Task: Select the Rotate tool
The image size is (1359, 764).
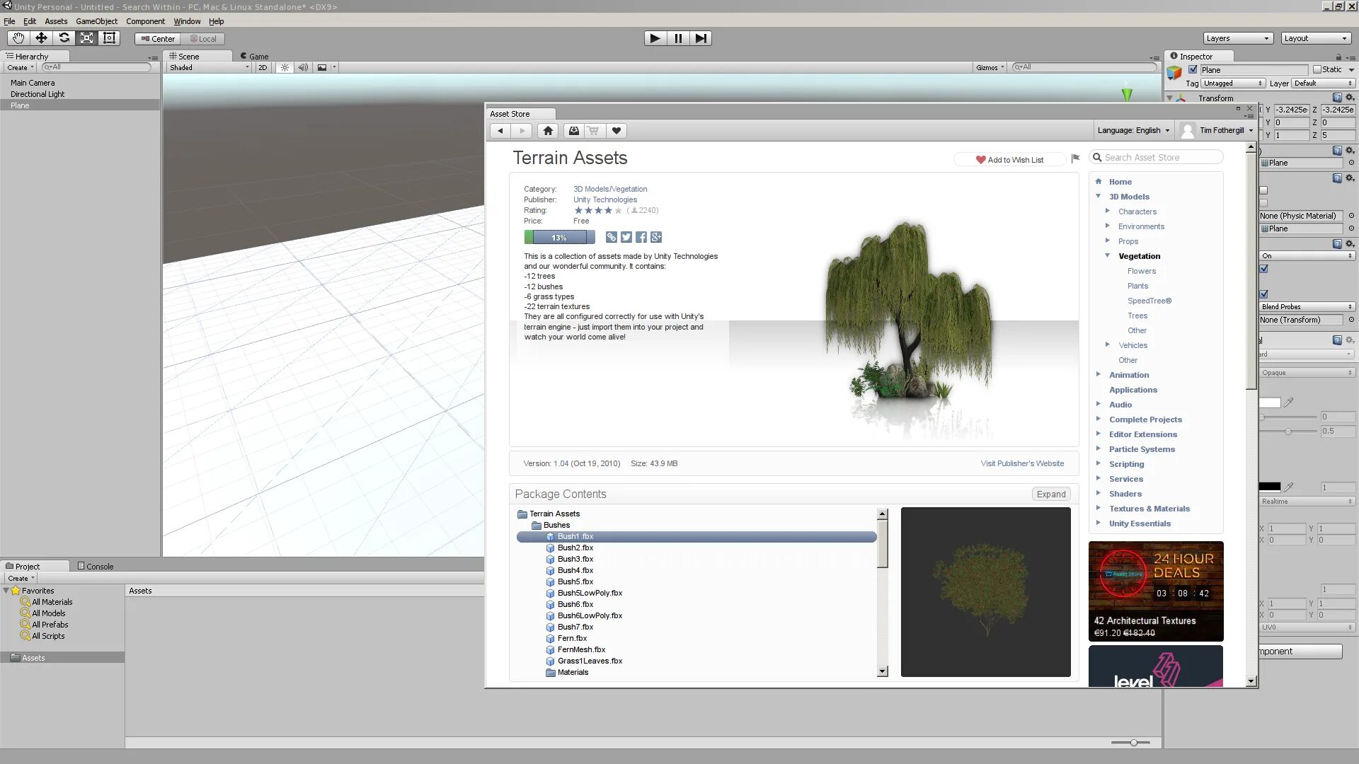Action: tap(64, 38)
